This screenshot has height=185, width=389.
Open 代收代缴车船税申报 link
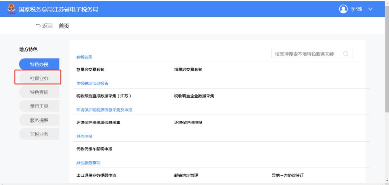(x=92, y=149)
